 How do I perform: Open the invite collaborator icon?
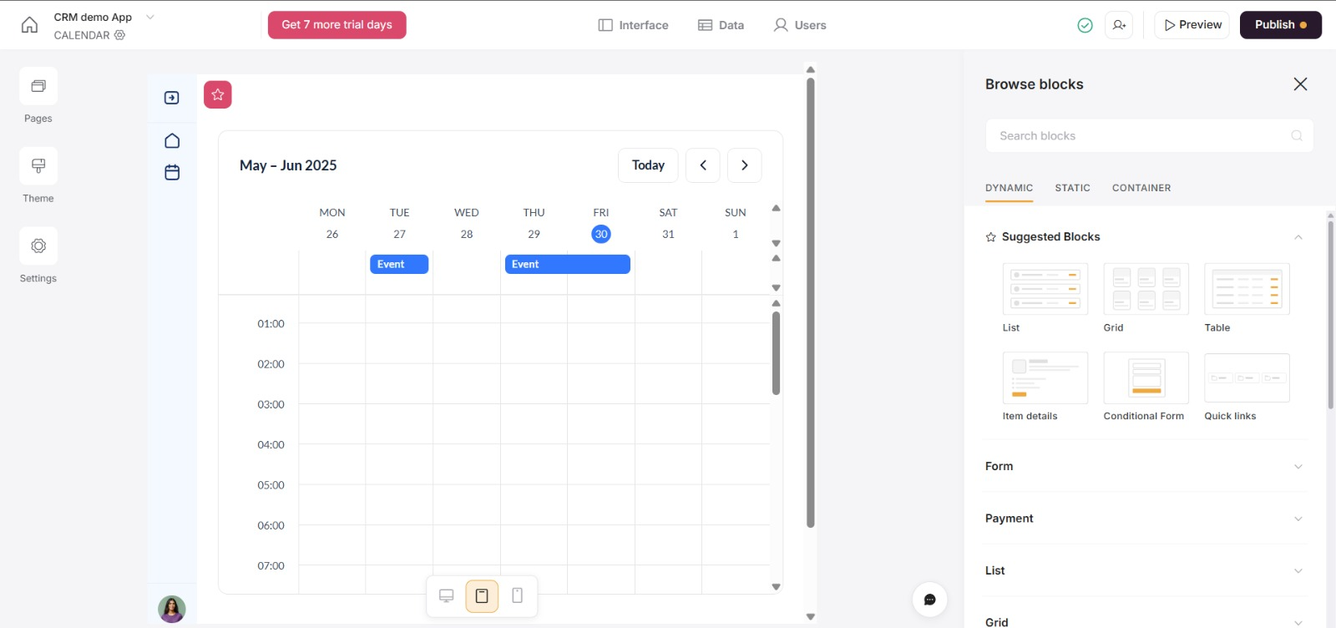click(x=1119, y=25)
